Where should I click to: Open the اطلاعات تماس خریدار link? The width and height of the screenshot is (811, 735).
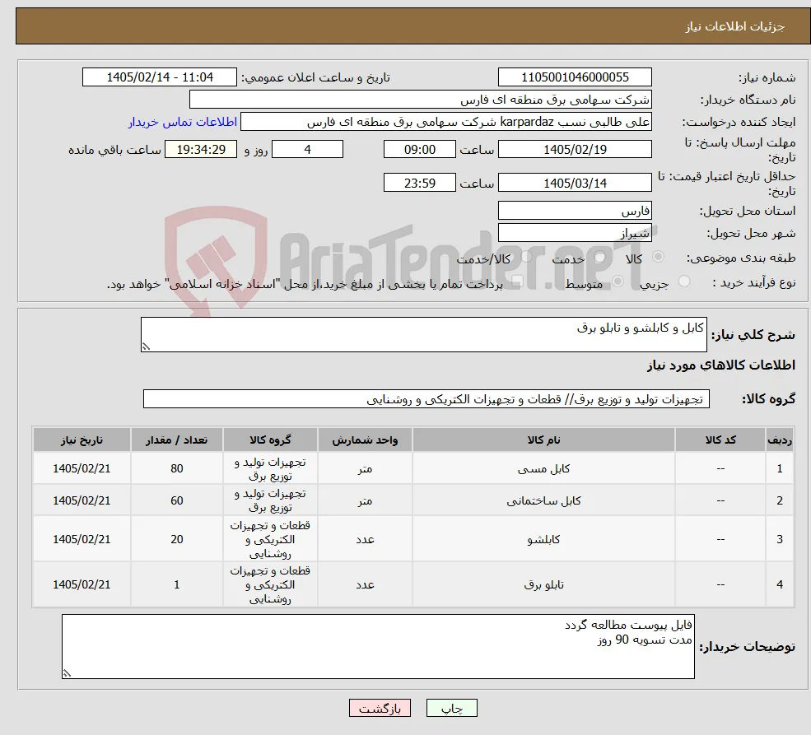pyautogui.click(x=183, y=122)
